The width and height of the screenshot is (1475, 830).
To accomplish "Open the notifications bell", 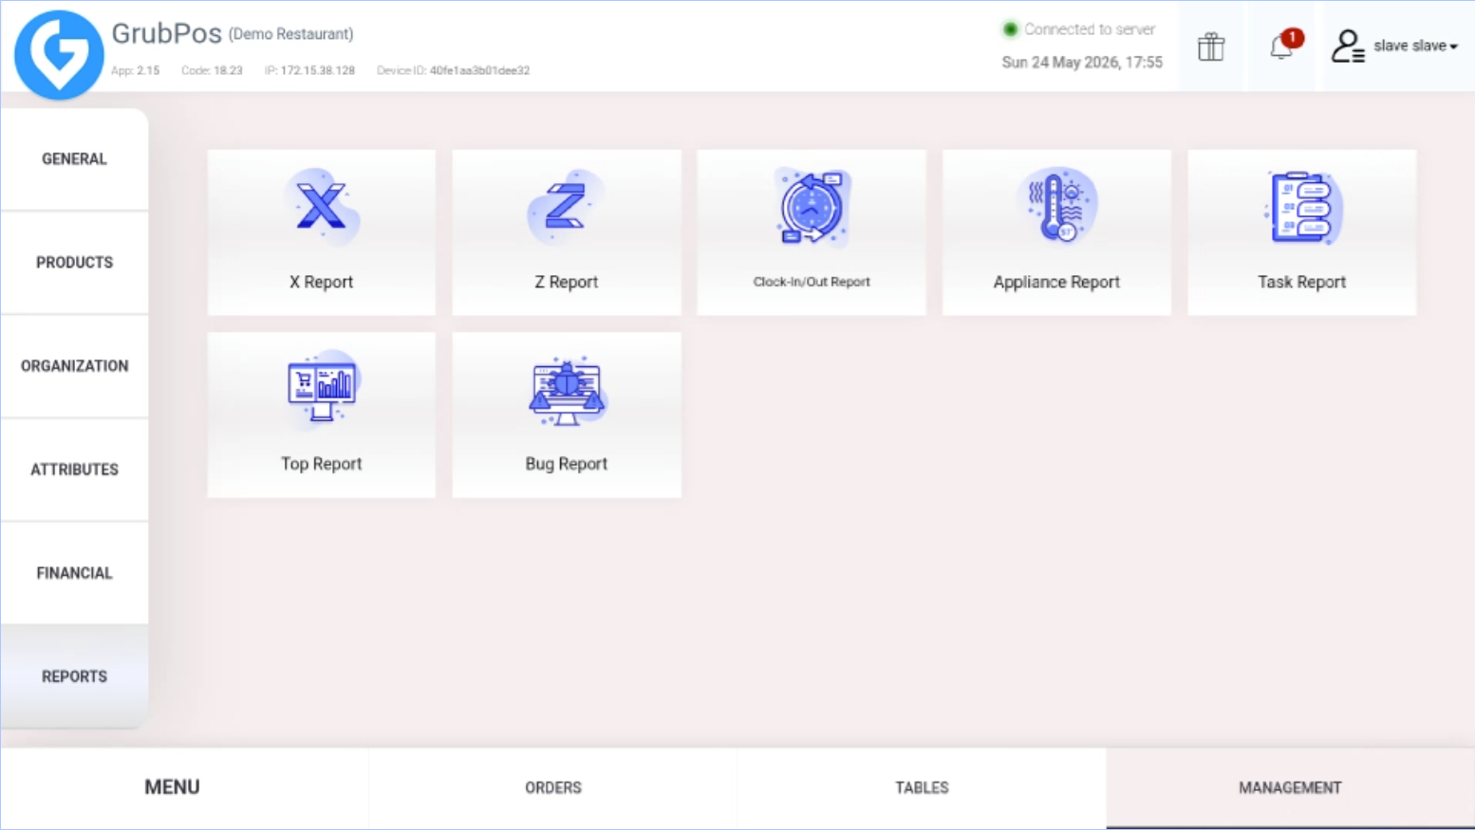I will (1282, 46).
